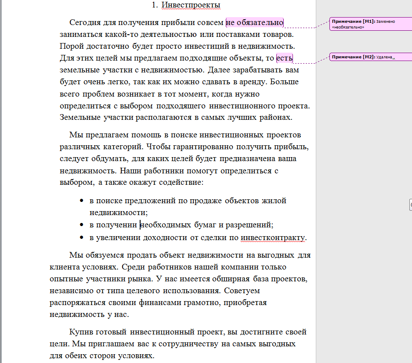Click text "выбором, а также окажут содействие:"
Viewport: 412px width, 363px height.
(x=132, y=183)
